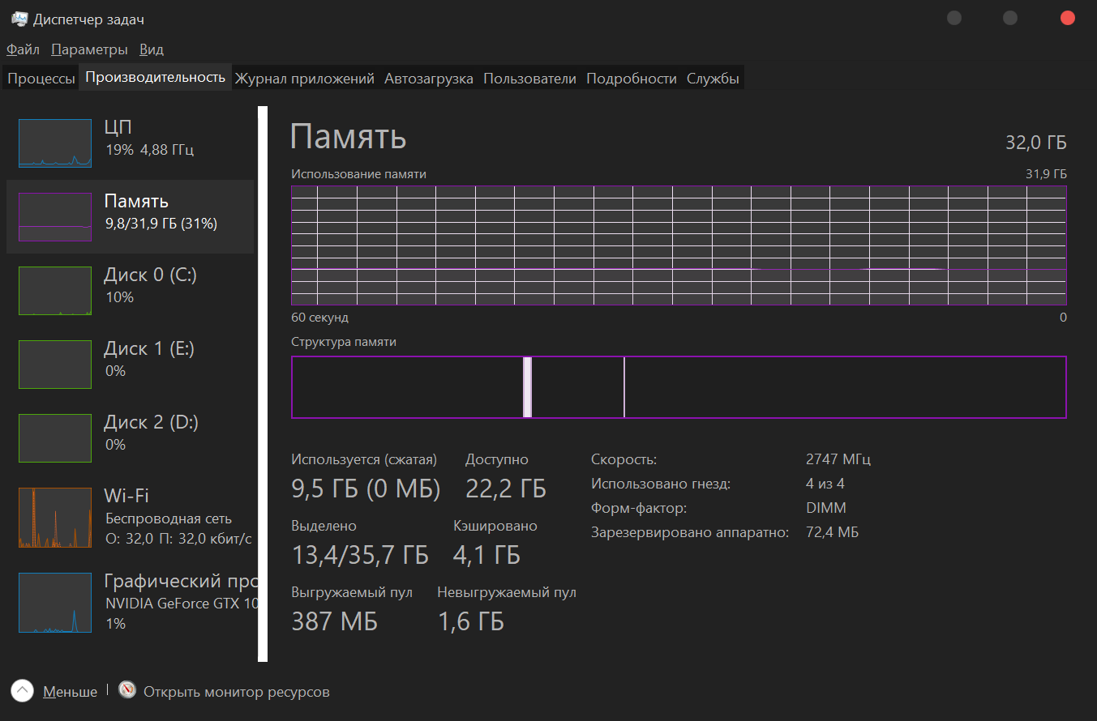Click the Открыть монитор ресурсов link
Viewport: 1097px width, 721px height.
click(x=236, y=692)
